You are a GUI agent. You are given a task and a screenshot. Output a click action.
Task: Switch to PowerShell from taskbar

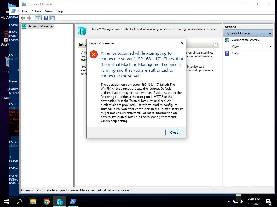(x=73, y=202)
